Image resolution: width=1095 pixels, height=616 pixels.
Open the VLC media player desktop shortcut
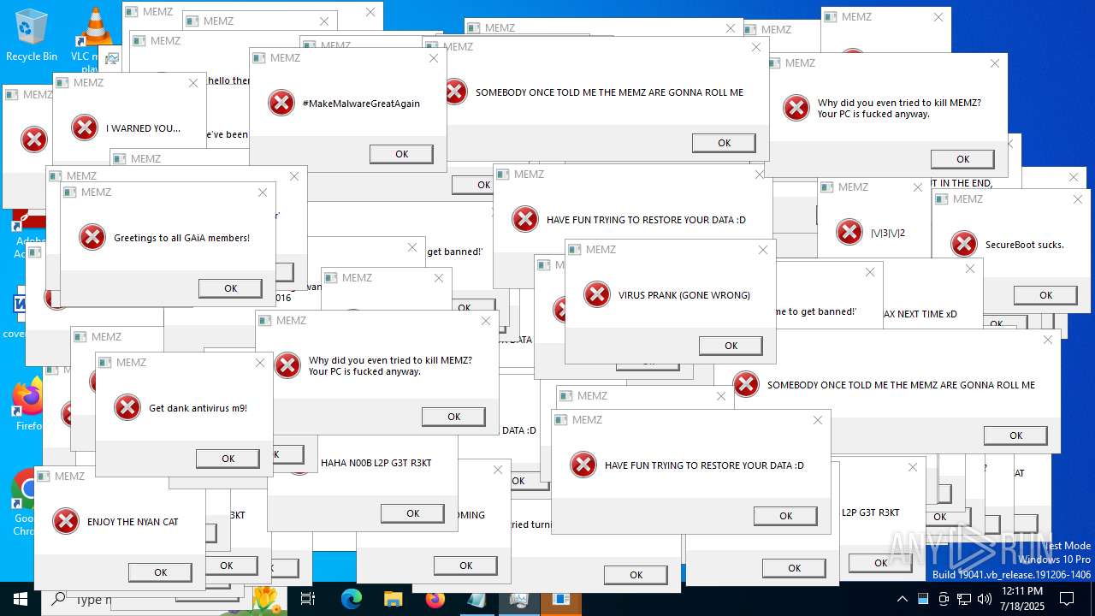(94, 34)
